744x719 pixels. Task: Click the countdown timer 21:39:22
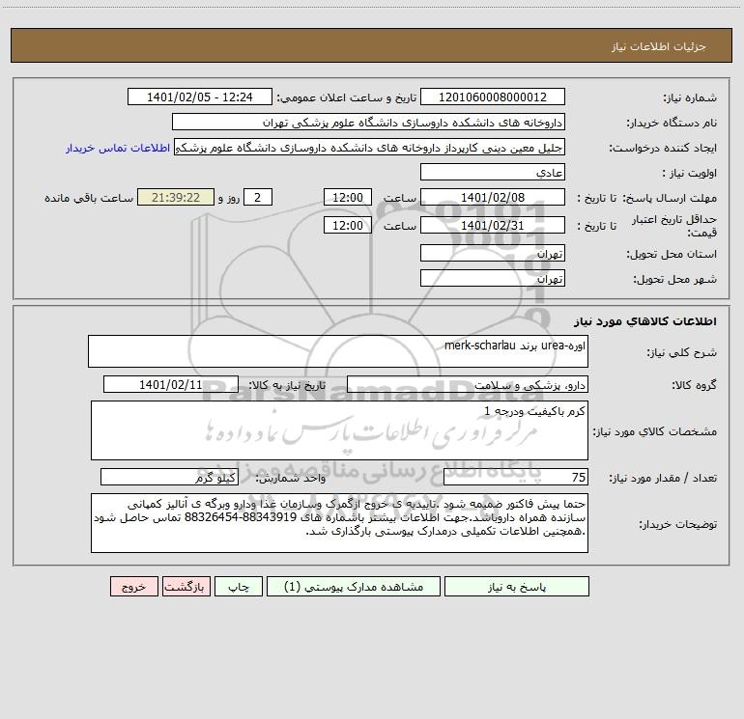(176, 197)
